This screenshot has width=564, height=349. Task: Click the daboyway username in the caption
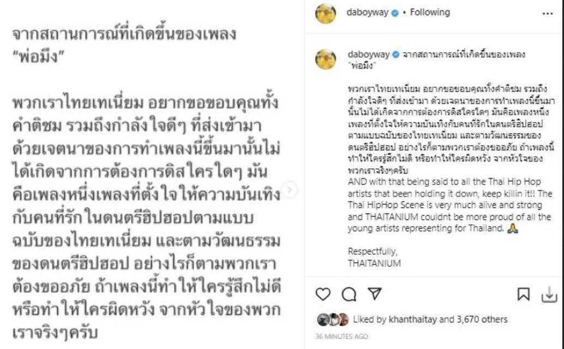[368, 54]
